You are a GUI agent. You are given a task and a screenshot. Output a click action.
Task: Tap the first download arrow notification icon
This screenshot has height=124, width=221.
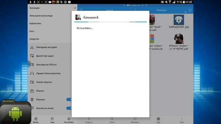coord(30,2)
